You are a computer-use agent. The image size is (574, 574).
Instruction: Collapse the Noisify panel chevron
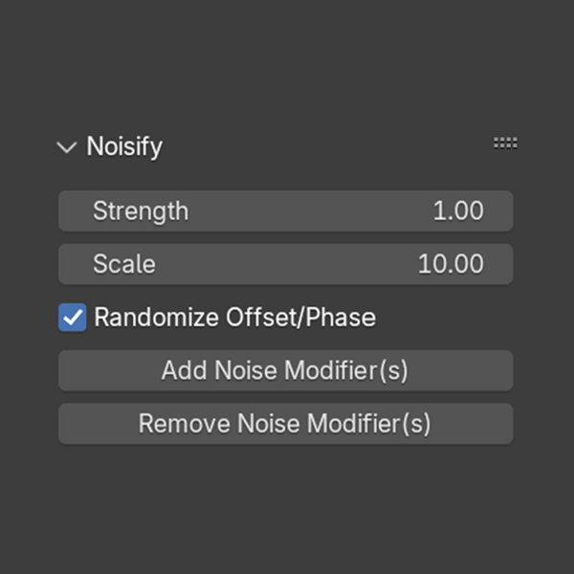click(66, 147)
